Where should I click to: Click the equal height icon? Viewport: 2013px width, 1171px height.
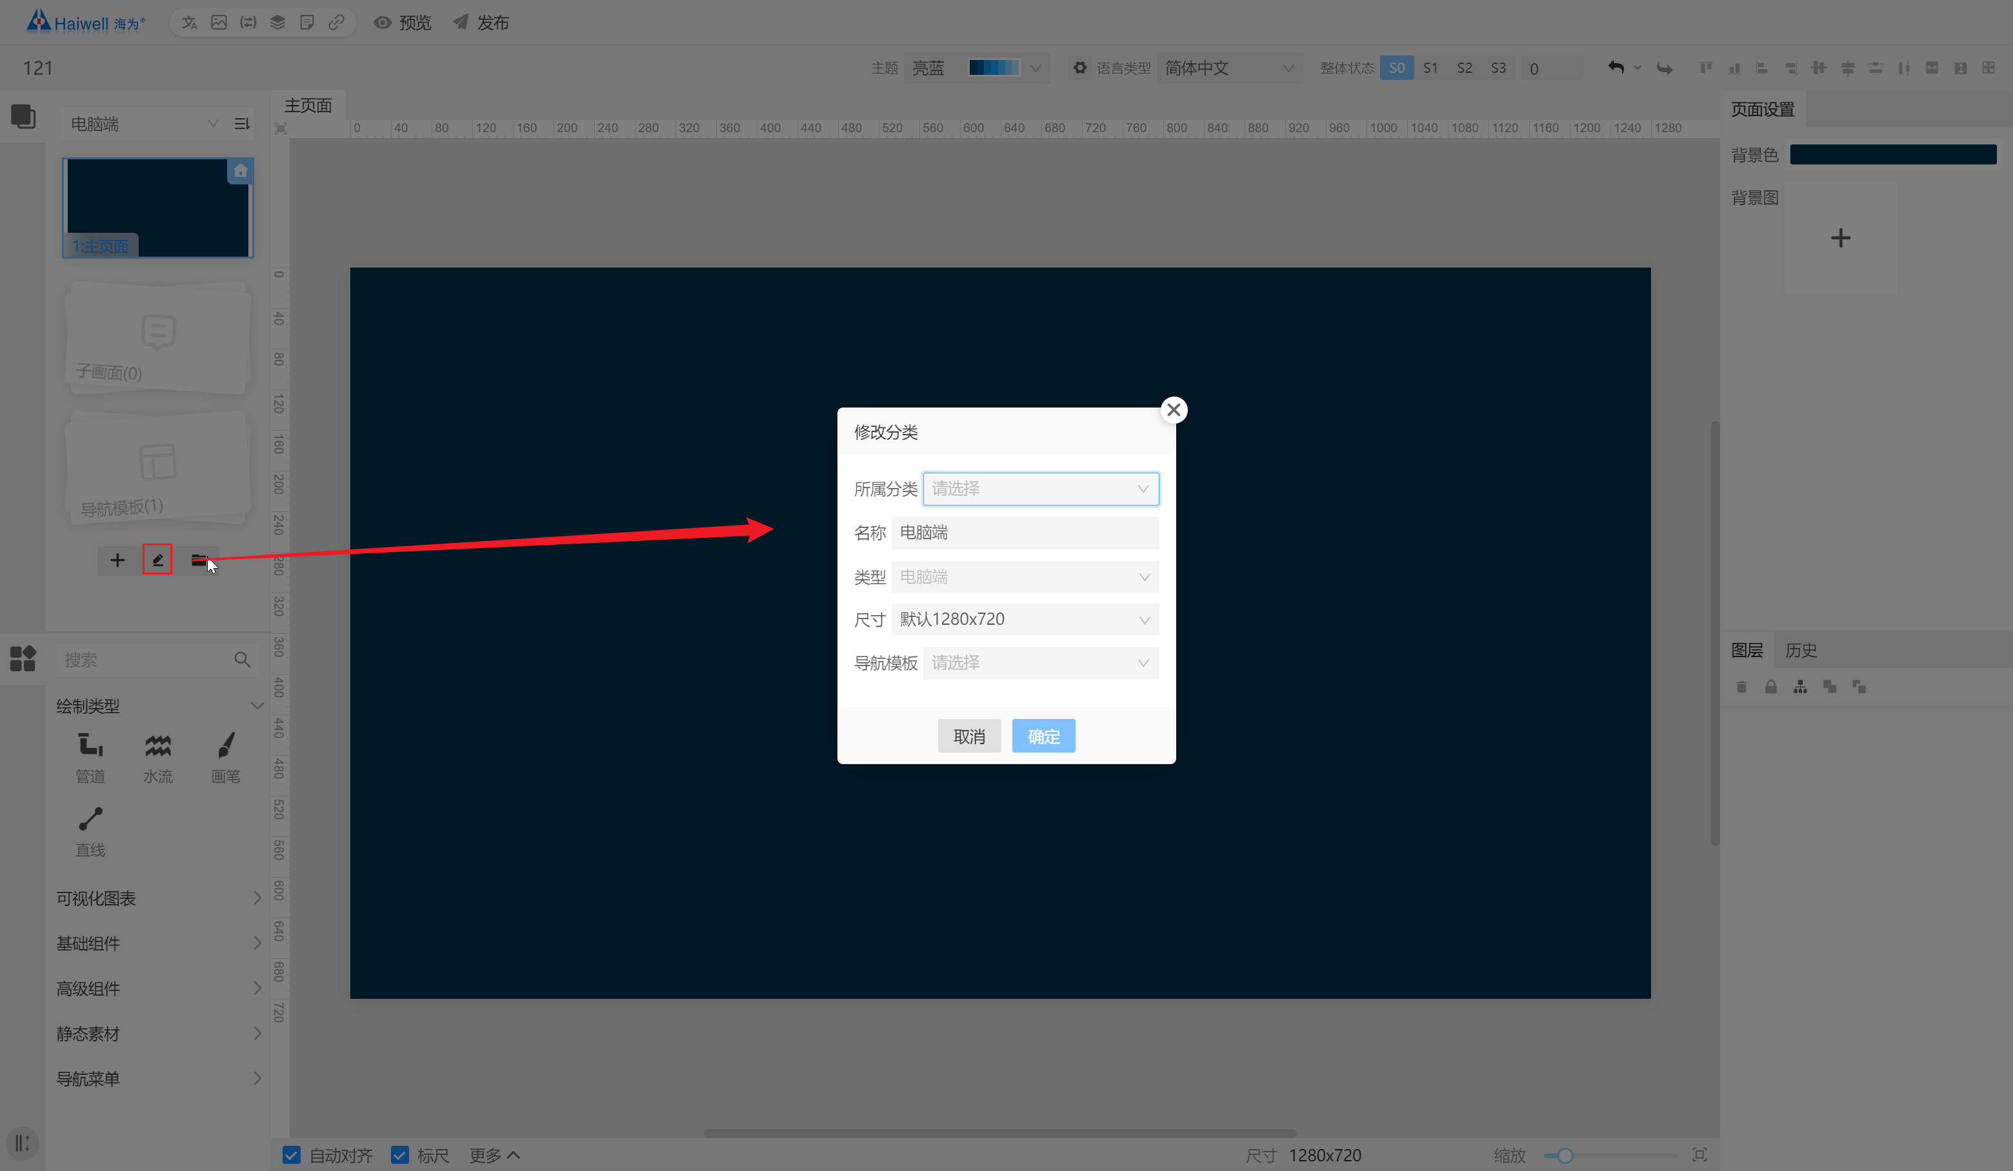1960,68
